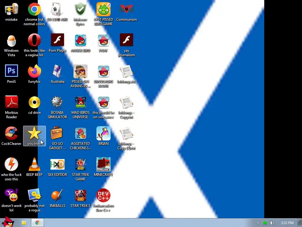This screenshot has height=227, width=302.
Task: Click the "CockCleaner" brush icon
Action: tap(12, 133)
